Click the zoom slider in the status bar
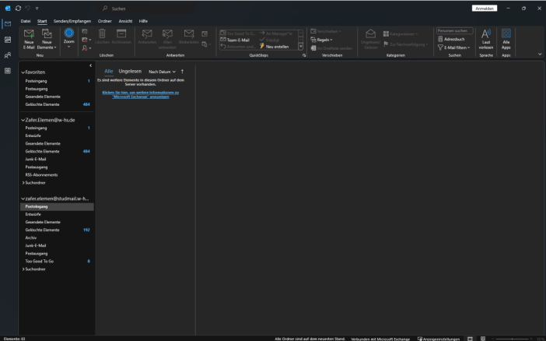Viewport: 546px width, 341px height. tap(513, 339)
